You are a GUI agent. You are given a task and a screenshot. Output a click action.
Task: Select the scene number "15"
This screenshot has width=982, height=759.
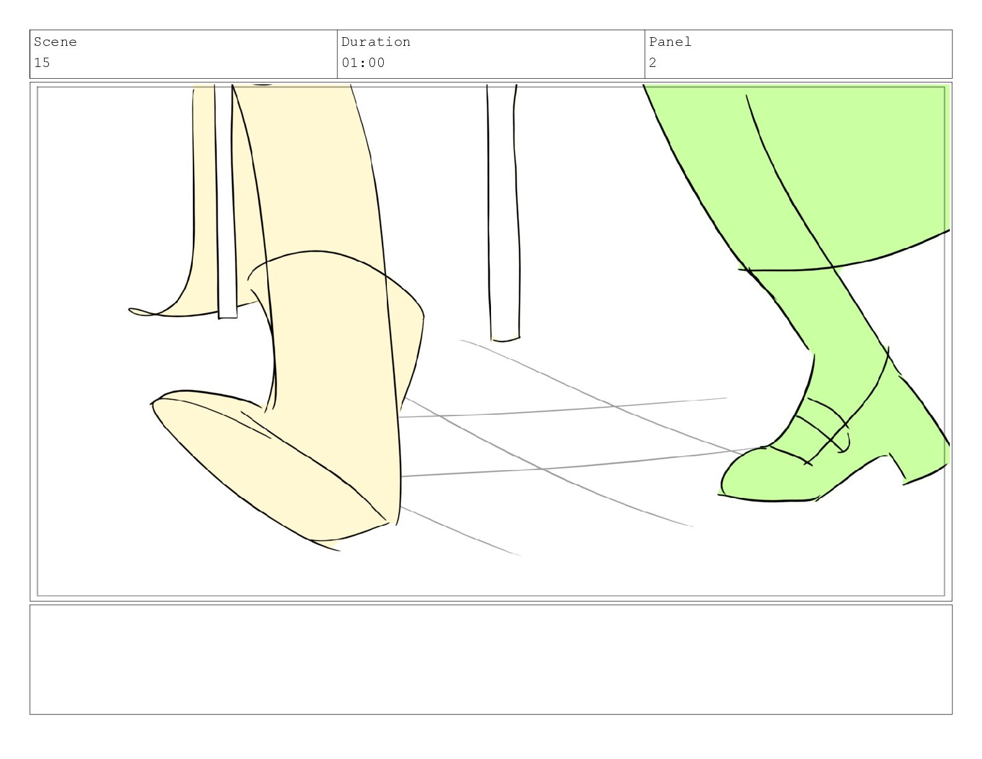[42, 63]
